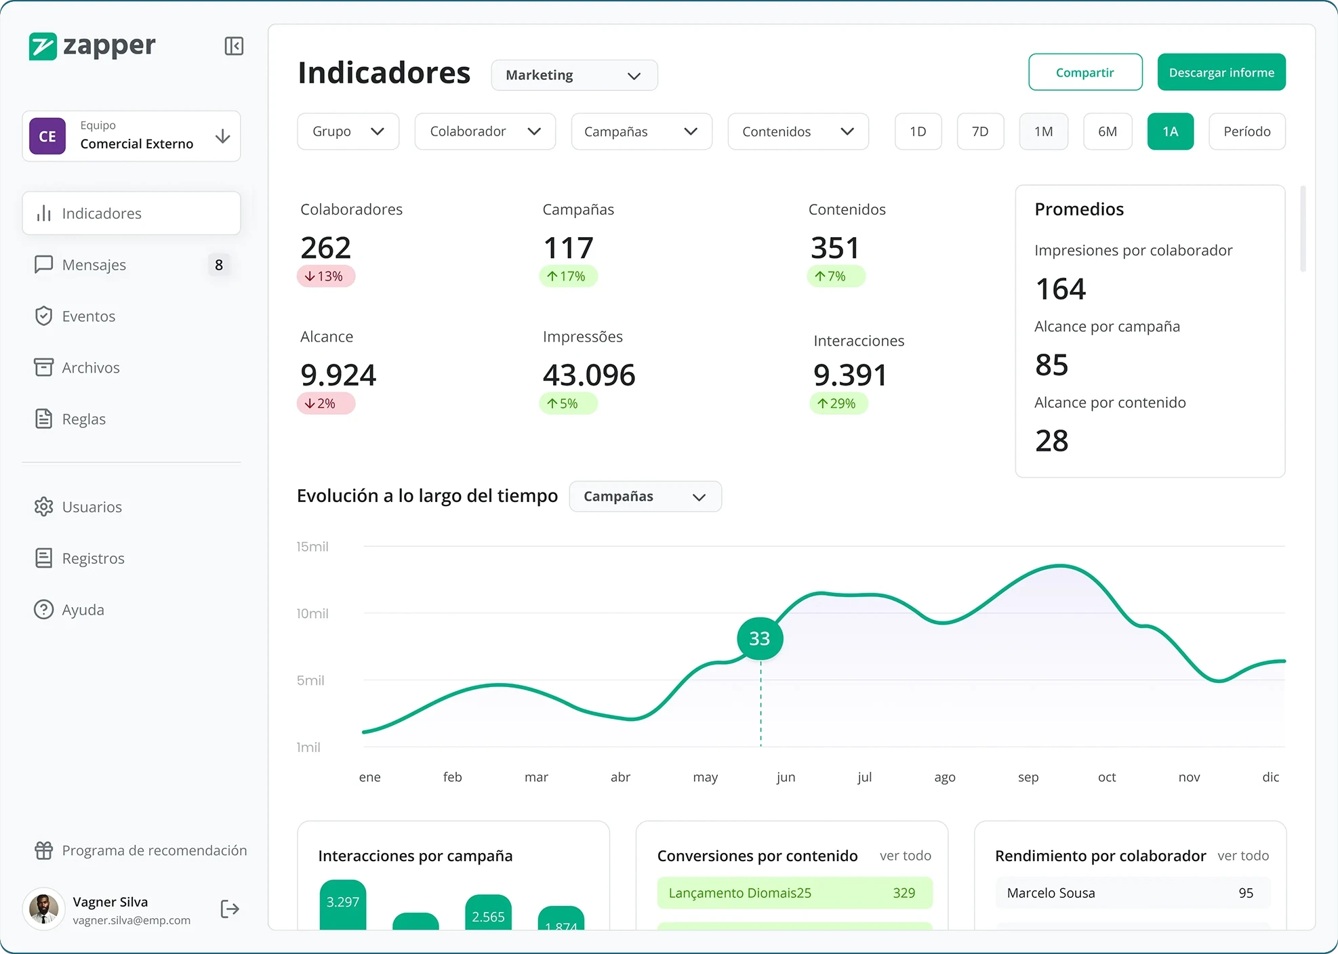
Task: Expand the Campañas filter dropdown in the filter row
Action: (x=642, y=131)
